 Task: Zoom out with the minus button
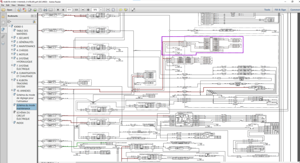point(83,10)
